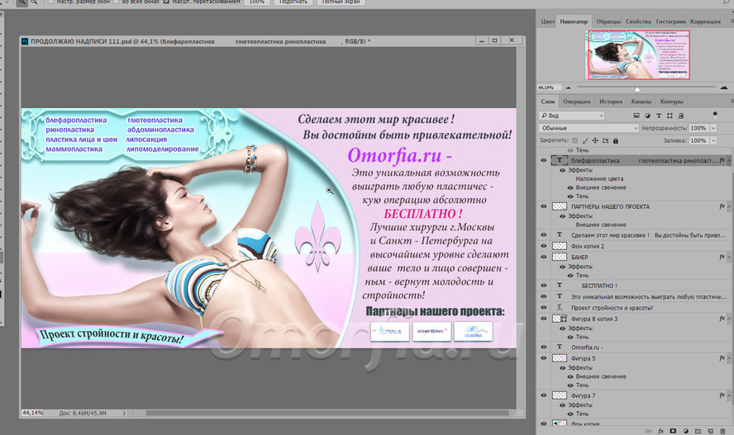Hide Внешнее свечение effect of Фигура 5
734x435 pixels.
click(x=570, y=376)
